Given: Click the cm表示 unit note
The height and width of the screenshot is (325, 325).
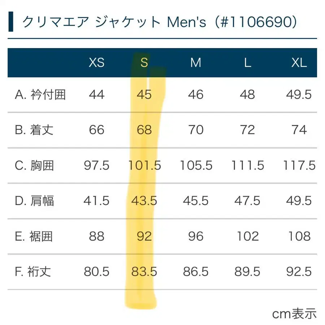Looking at the screenshot, I should (x=294, y=313).
